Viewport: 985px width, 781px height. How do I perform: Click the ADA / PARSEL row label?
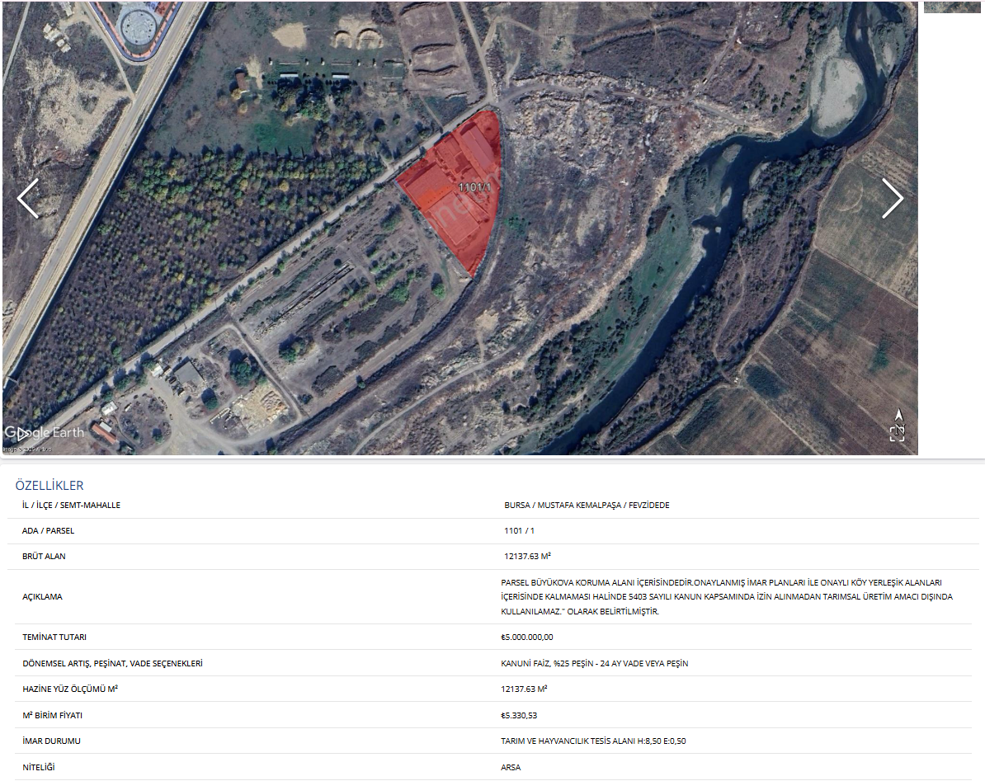[x=48, y=531]
